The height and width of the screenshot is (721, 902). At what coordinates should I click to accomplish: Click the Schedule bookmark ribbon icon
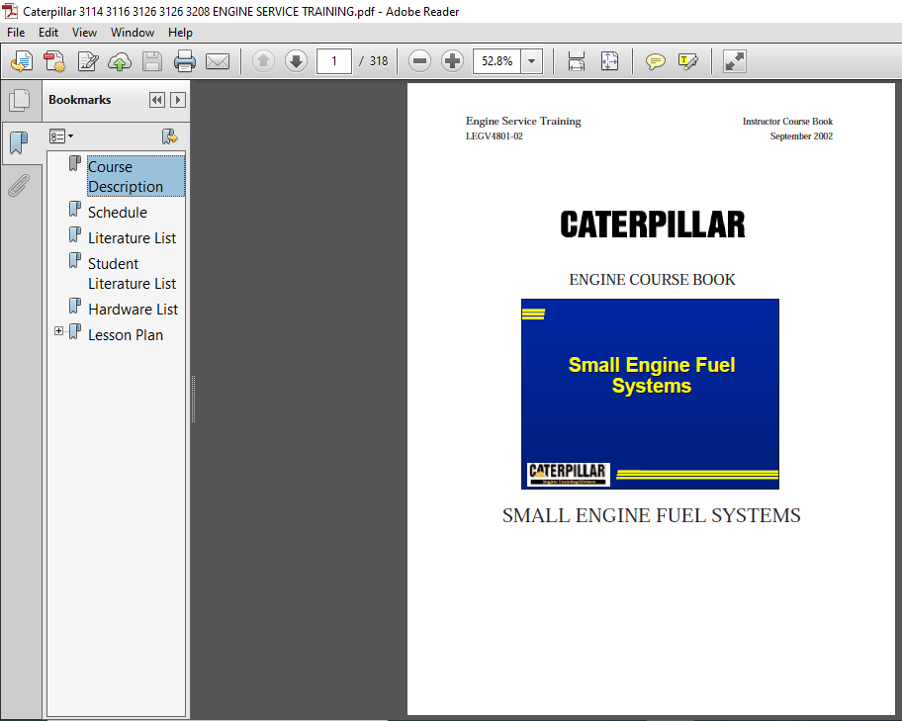[x=75, y=209]
